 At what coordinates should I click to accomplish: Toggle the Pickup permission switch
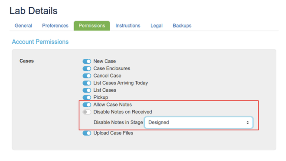pos(87,97)
